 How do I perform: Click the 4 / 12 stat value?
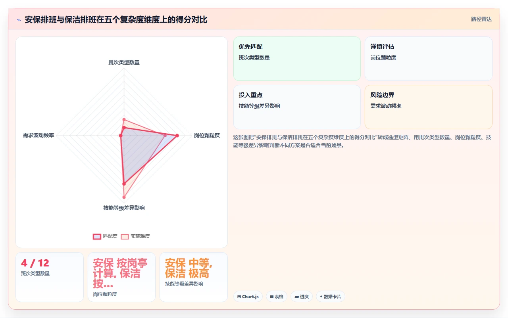click(x=35, y=263)
